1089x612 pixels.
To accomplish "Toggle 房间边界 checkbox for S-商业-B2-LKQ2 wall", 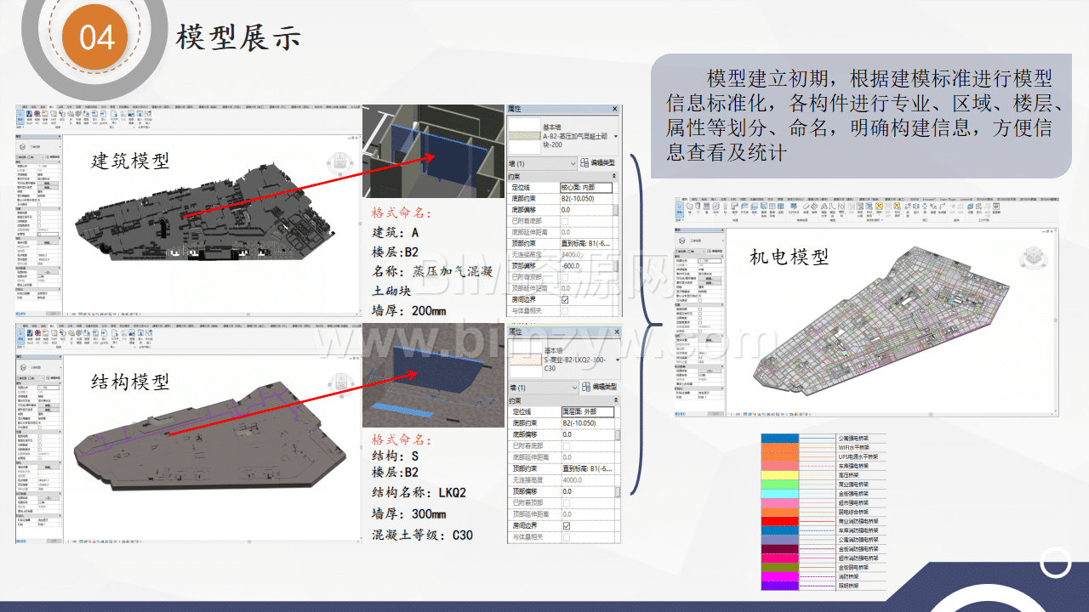I will [566, 525].
